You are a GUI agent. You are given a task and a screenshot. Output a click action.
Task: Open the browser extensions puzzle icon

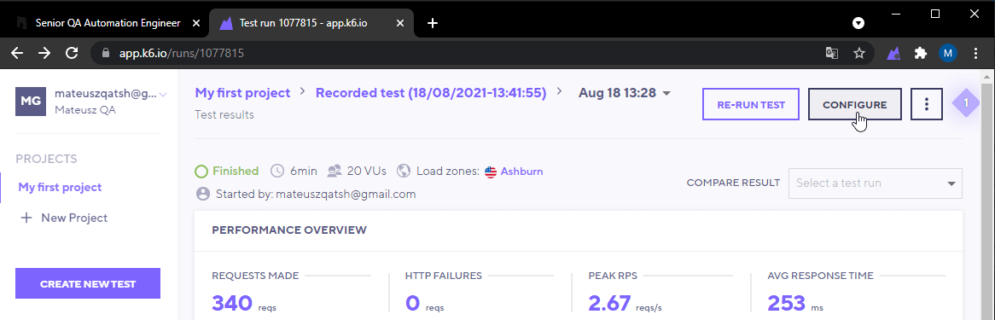click(x=920, y=53)
